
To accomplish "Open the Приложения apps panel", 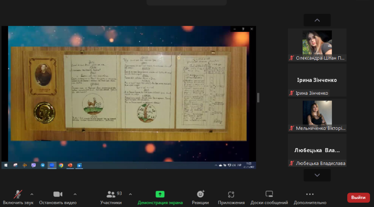I will coord(231,197).
